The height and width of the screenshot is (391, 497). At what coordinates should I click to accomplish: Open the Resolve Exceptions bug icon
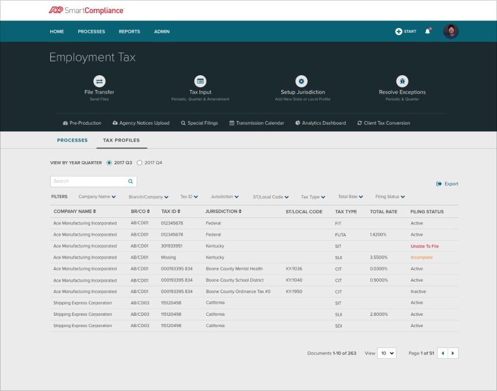point(402,81)
